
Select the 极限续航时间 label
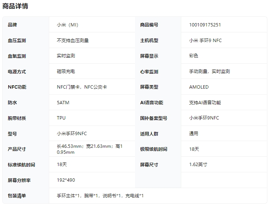pos(154,149)
